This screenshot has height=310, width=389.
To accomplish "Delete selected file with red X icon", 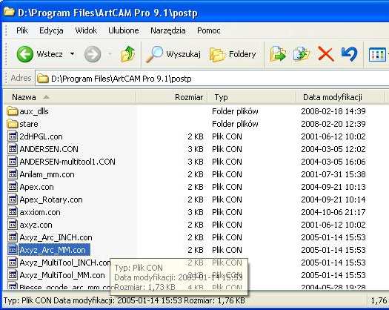I will tap(325, 54).
